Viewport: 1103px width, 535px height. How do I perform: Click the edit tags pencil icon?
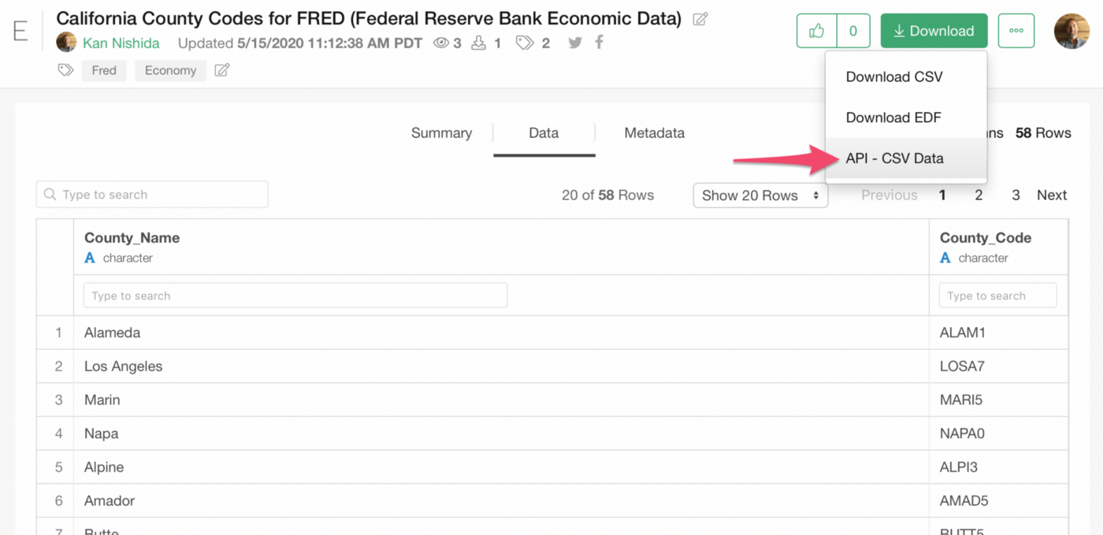coord(222,70)
